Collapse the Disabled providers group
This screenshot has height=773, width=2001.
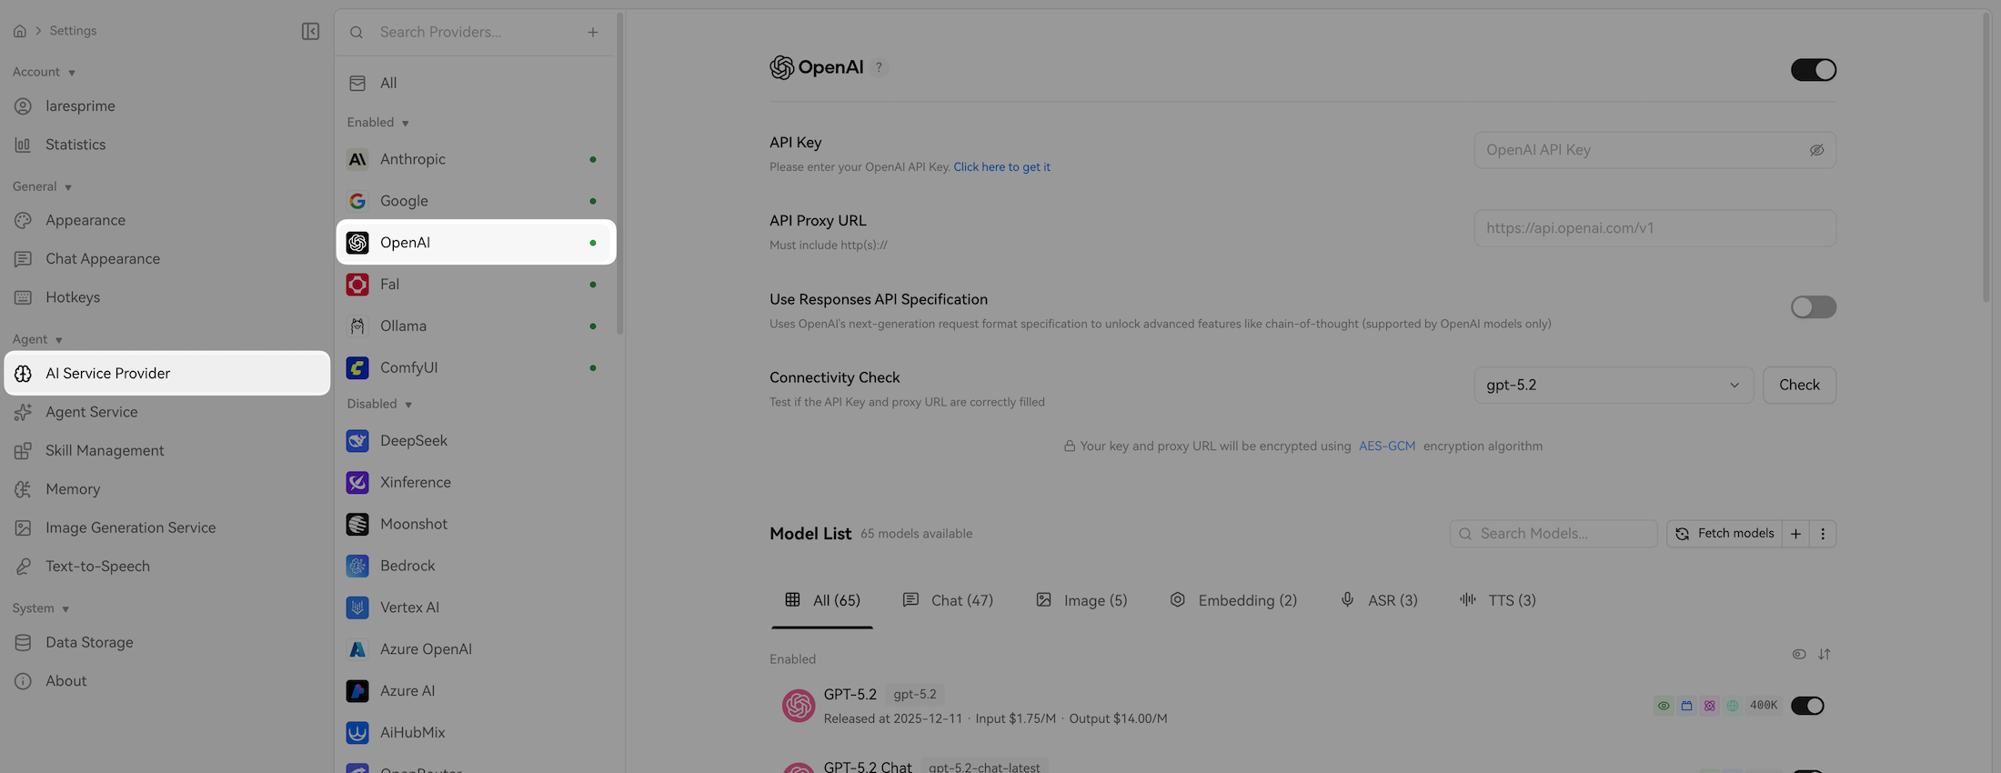(379, 404)
